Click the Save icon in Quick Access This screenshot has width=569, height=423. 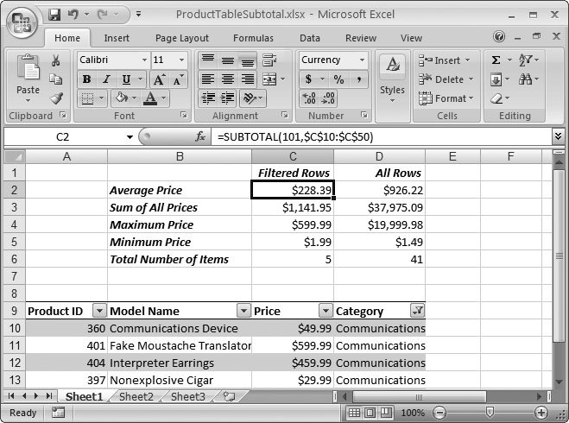pos(54,15)
